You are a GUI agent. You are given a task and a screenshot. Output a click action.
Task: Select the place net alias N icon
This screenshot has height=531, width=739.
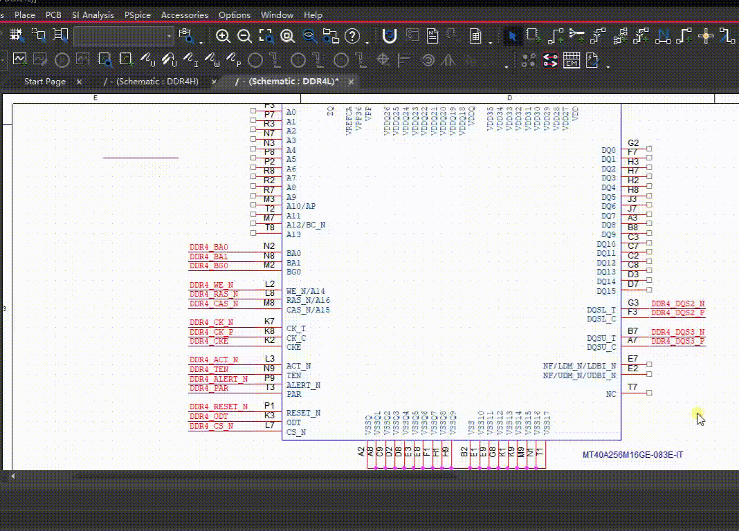(663, 36)
